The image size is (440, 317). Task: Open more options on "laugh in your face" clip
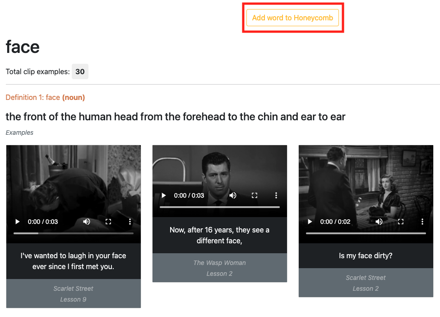click(x=130, y=222)
